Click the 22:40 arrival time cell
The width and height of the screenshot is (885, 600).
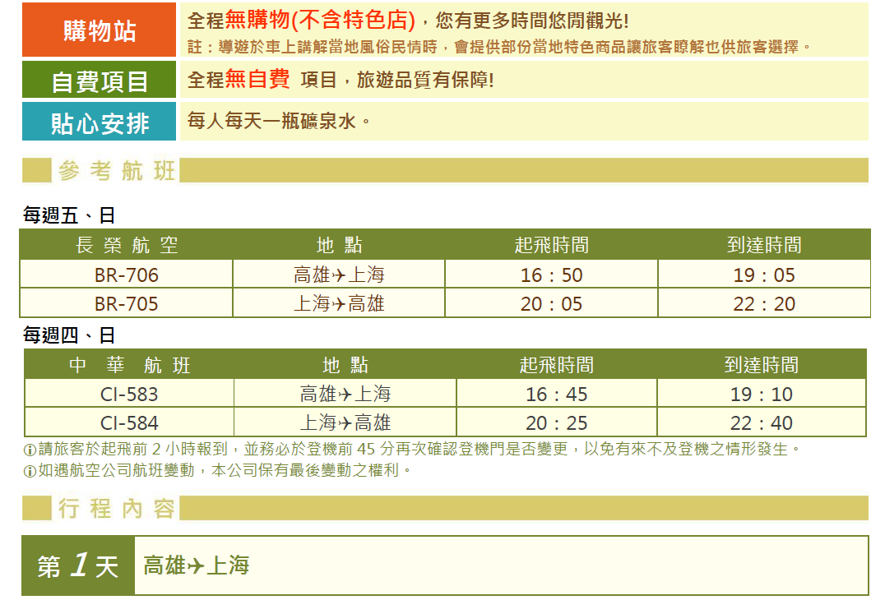click(x=761, y=424)
